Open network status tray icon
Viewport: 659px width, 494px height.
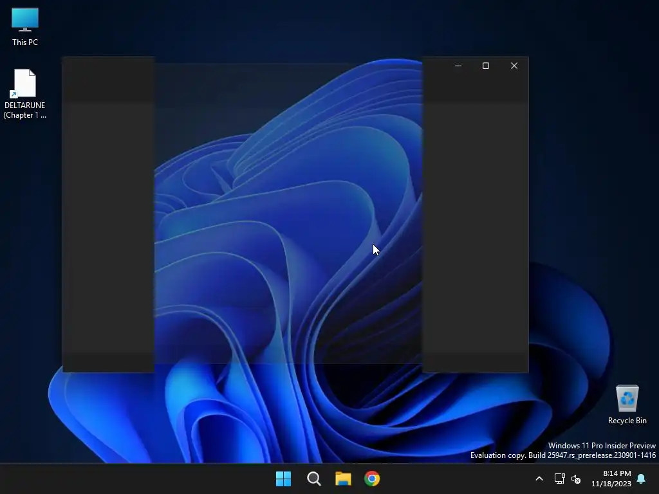pos(559,479)
